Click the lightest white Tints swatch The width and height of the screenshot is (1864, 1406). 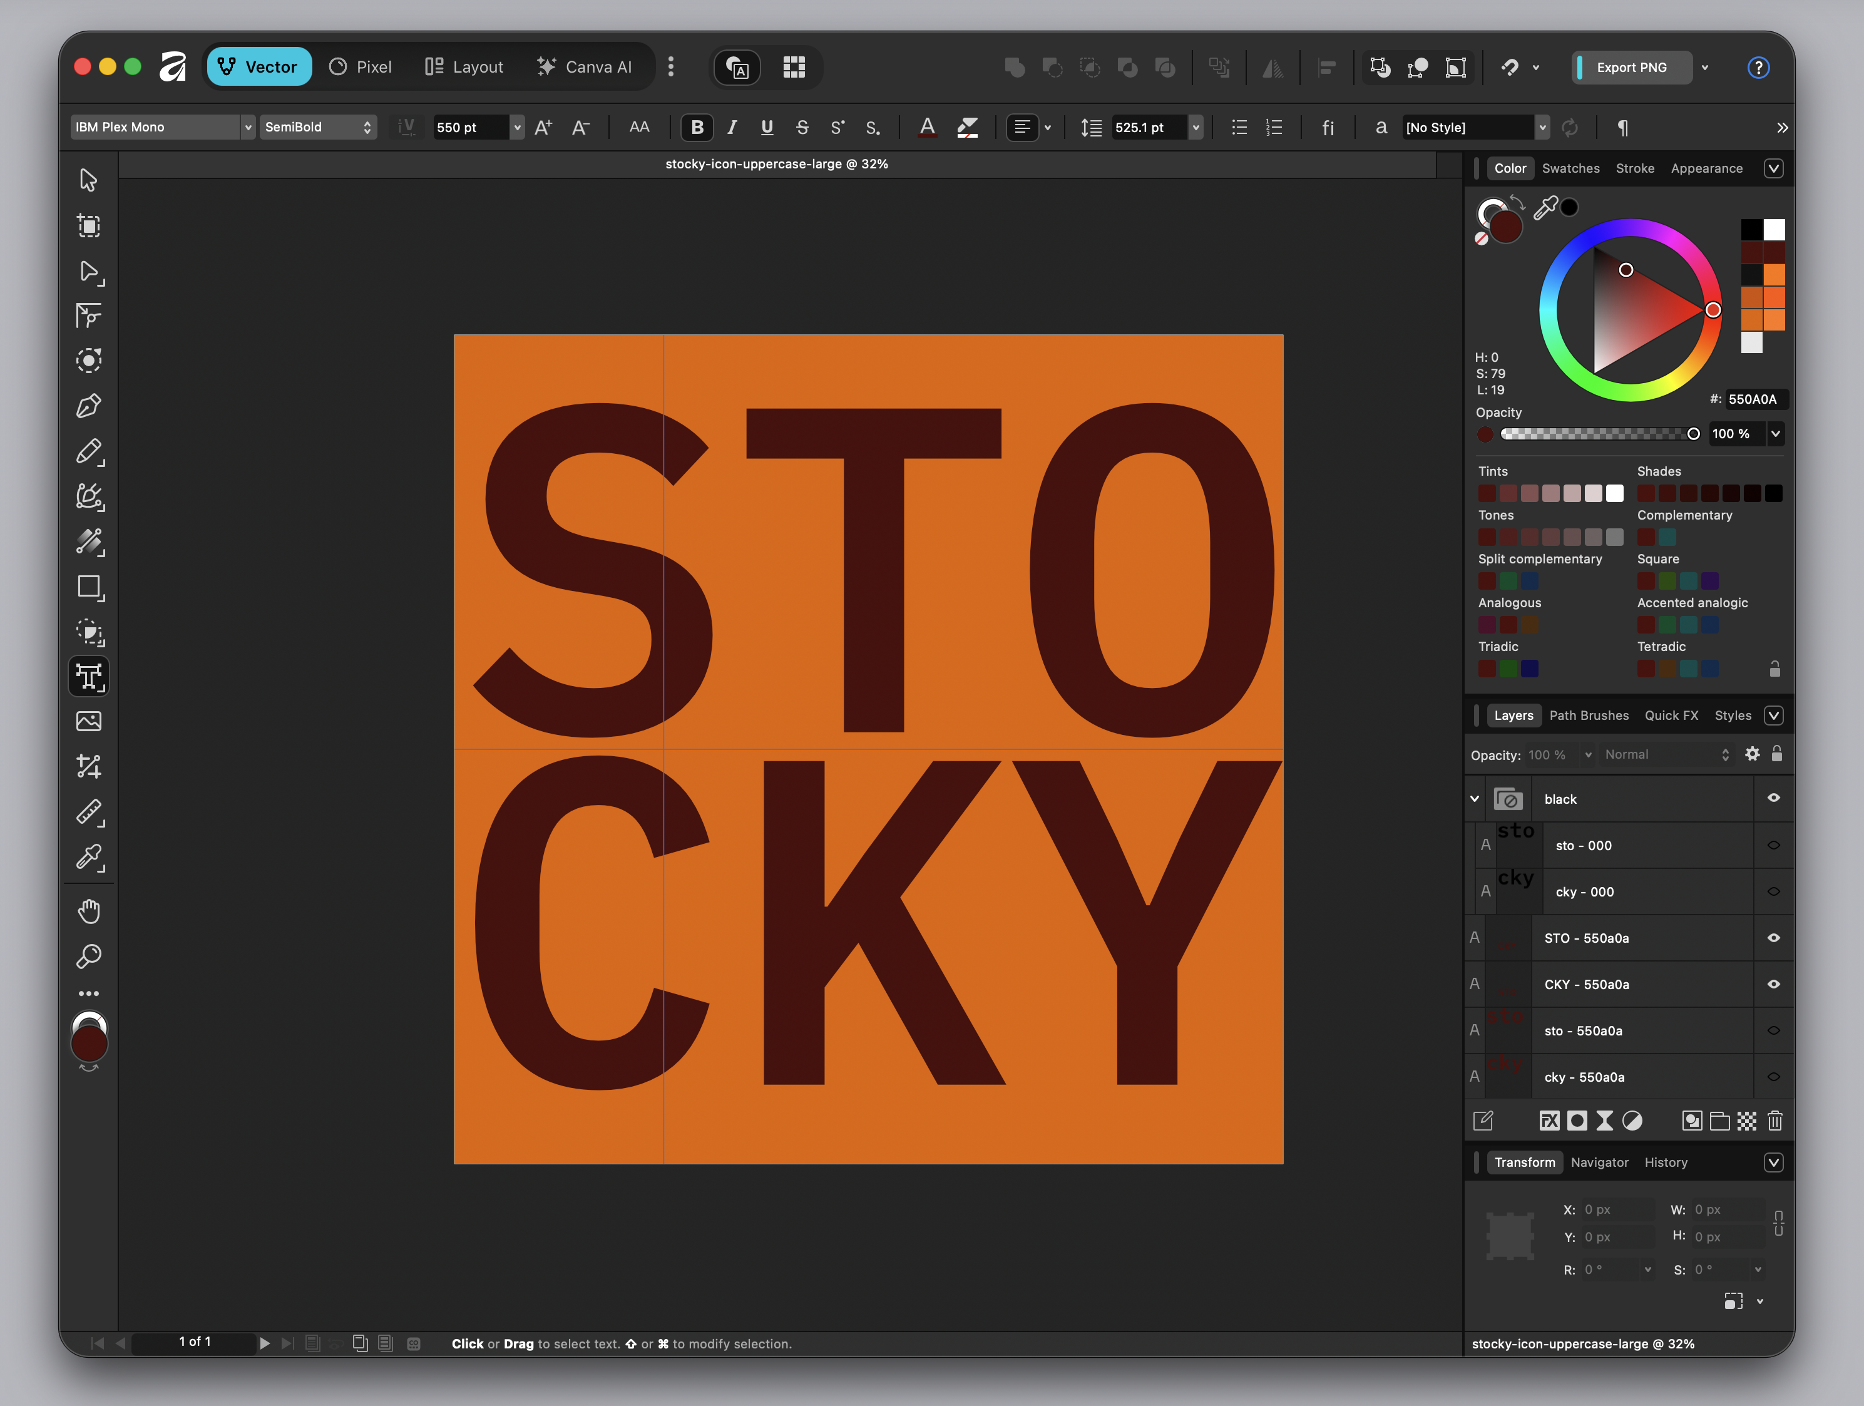pyautogui.click(x=1614, y=493)
